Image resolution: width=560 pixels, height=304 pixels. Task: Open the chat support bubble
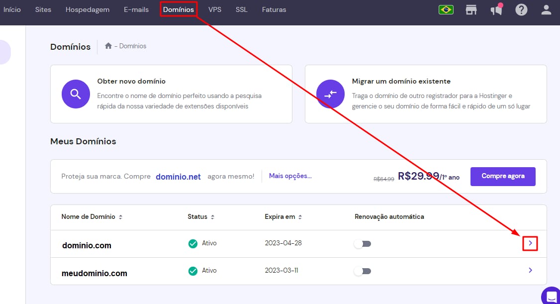point(551,296)
